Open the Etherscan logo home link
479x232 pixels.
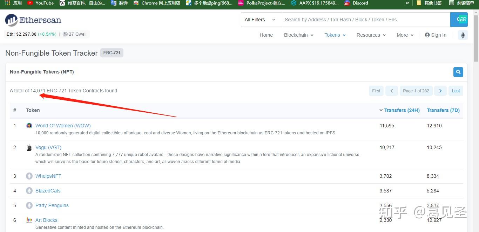33,20
